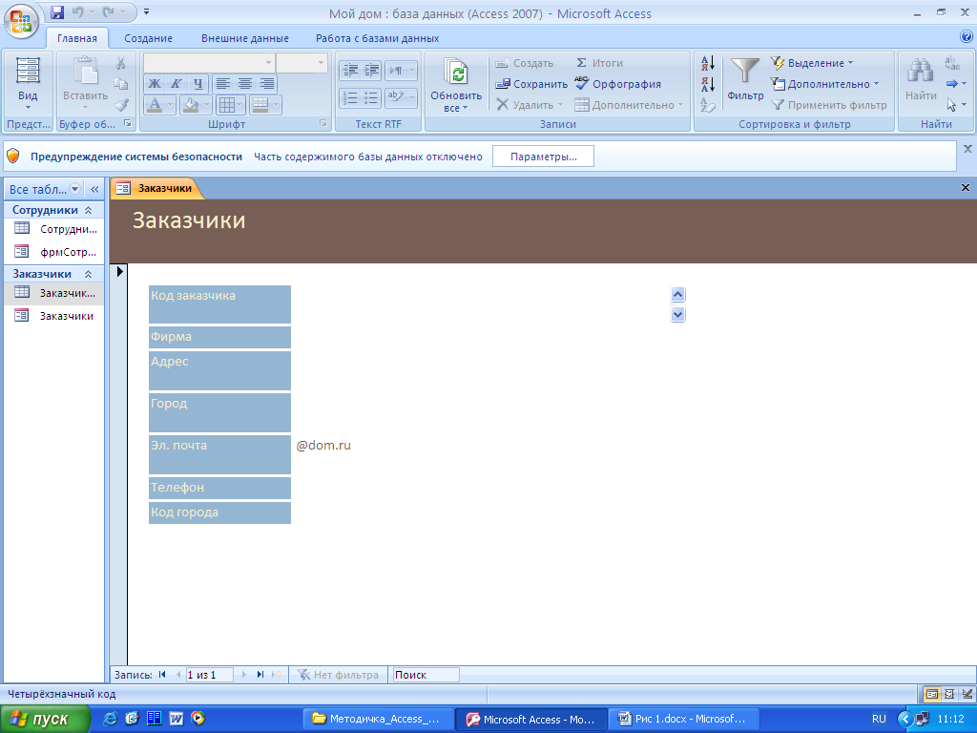977x733 pixels.
Task: Align text left
Action: (223, 84)
